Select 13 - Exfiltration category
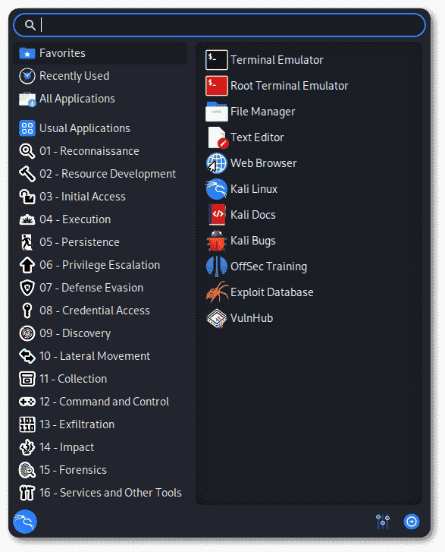The width and height of the screenshot is (445, 552). 77,424
